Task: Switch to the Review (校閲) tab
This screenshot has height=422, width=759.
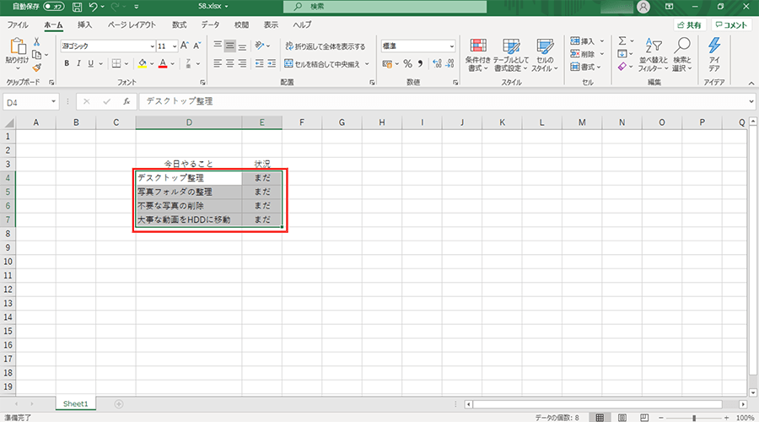Action: [x=241, y=24]
